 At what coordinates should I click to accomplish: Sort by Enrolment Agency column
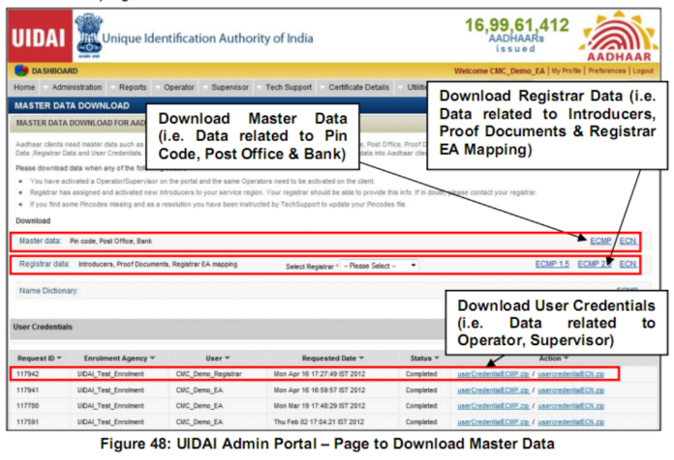pyautogui.click(x=119, y=359)
